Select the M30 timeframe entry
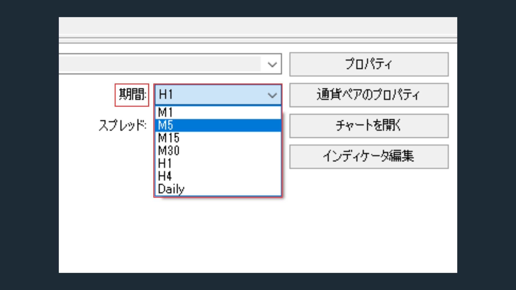The height and width of the screenshot is (290, 516). click(218, 151)
